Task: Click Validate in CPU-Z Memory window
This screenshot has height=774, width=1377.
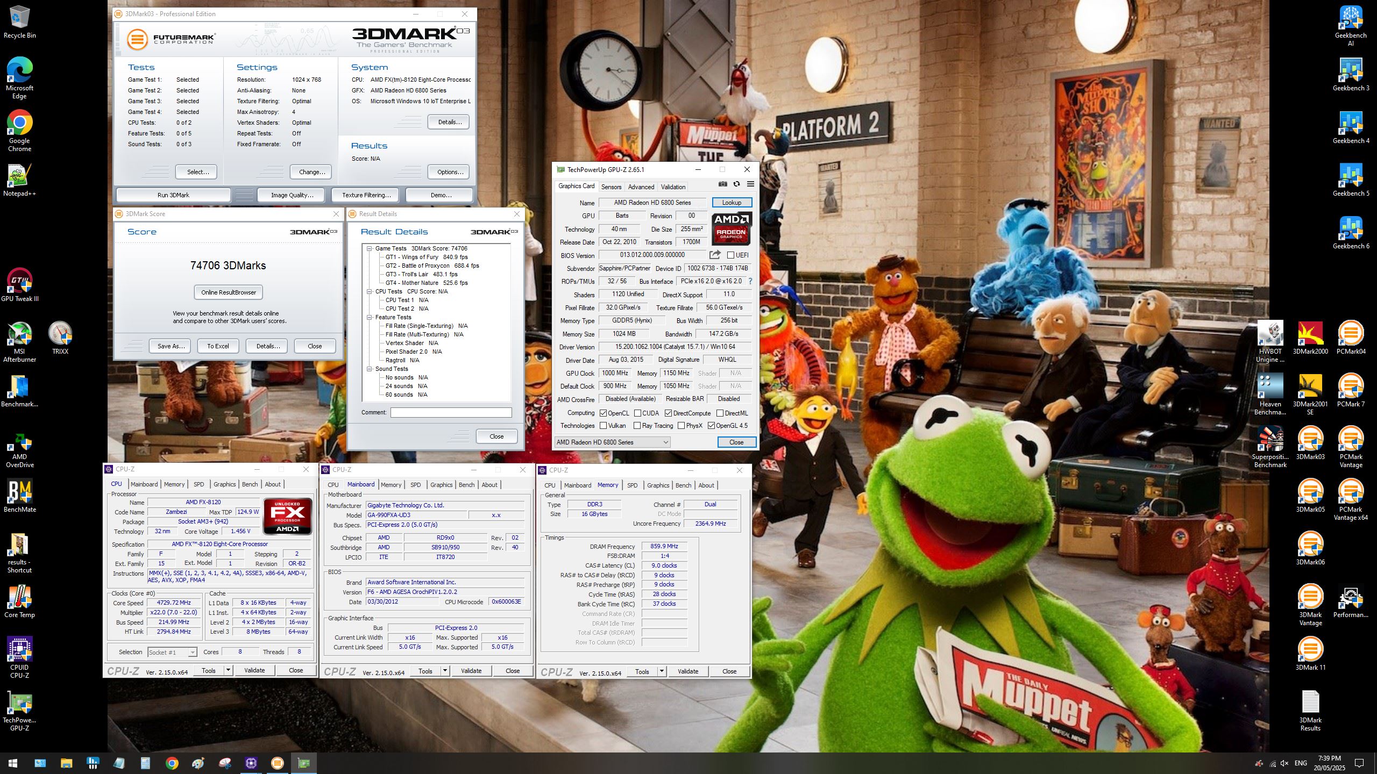Action: click(688, 671)
